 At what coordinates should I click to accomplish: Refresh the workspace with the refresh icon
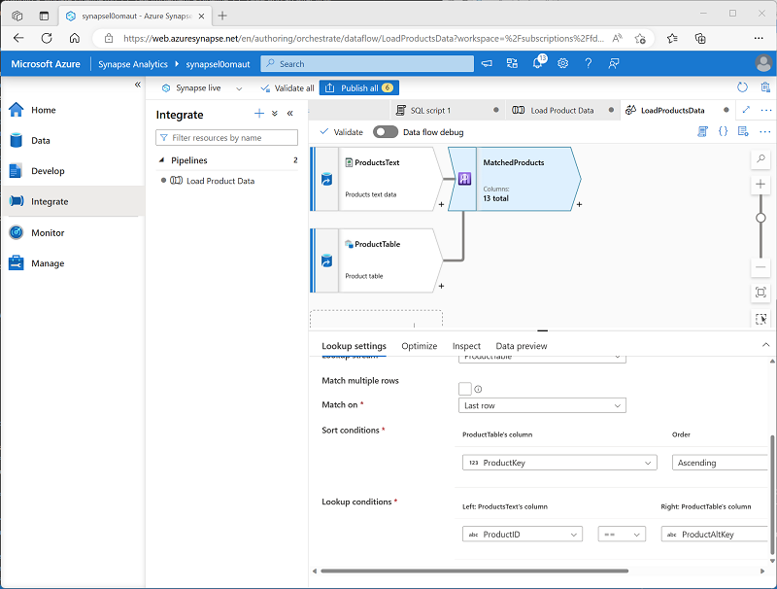coord(742,87)
